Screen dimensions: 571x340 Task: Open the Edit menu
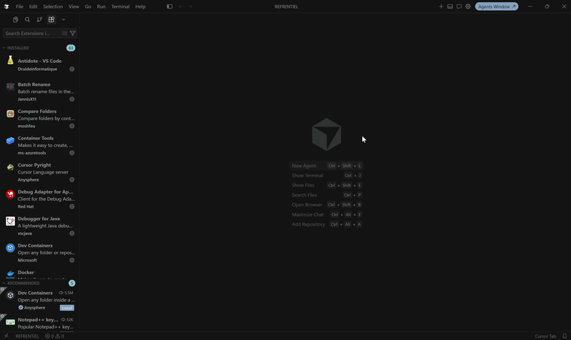[x=33, y=6]
